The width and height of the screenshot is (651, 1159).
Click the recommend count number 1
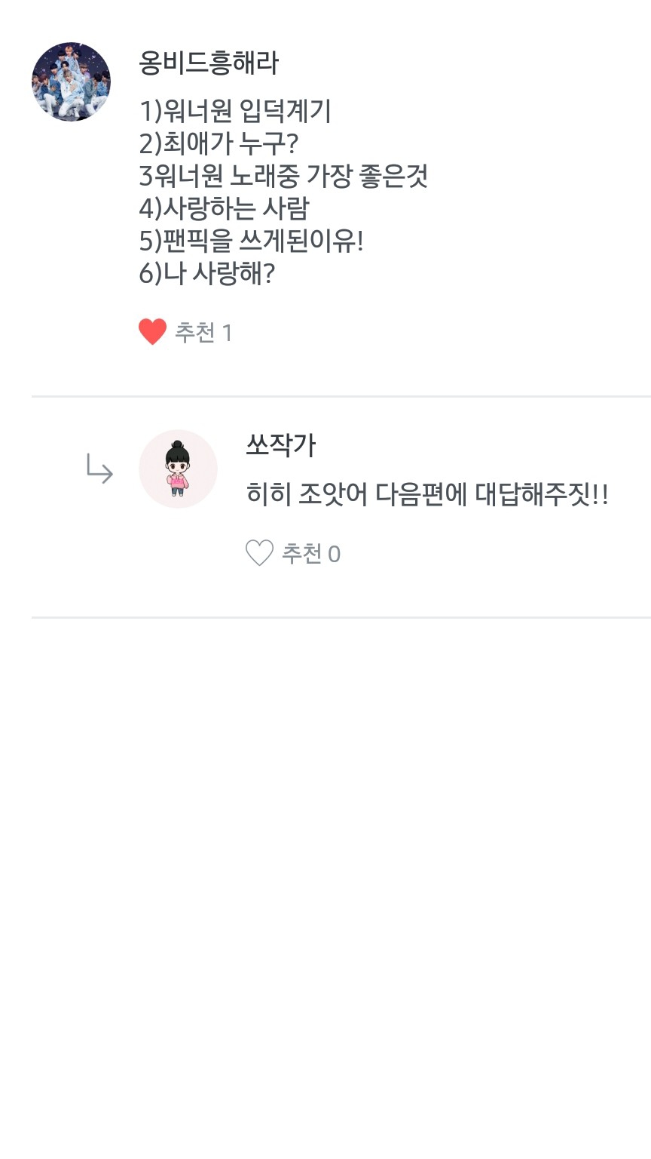227,333
